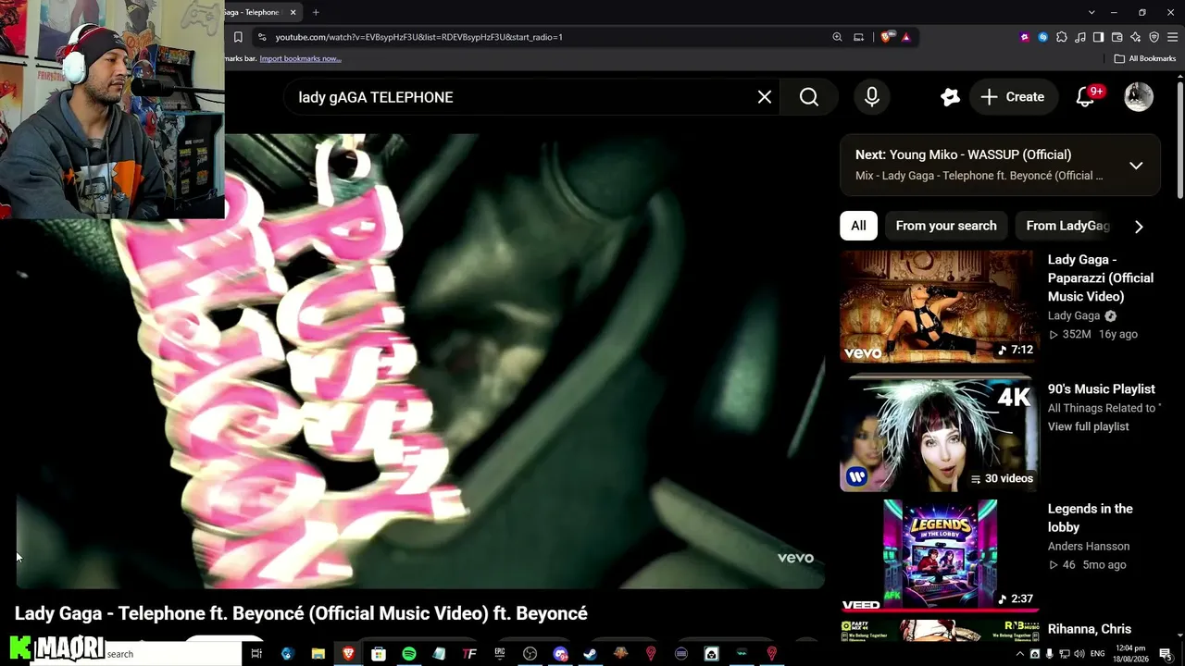This screenshot has height=666, width=1185.
Task: Open Anders Hansson channel name
Action: 1089,546
